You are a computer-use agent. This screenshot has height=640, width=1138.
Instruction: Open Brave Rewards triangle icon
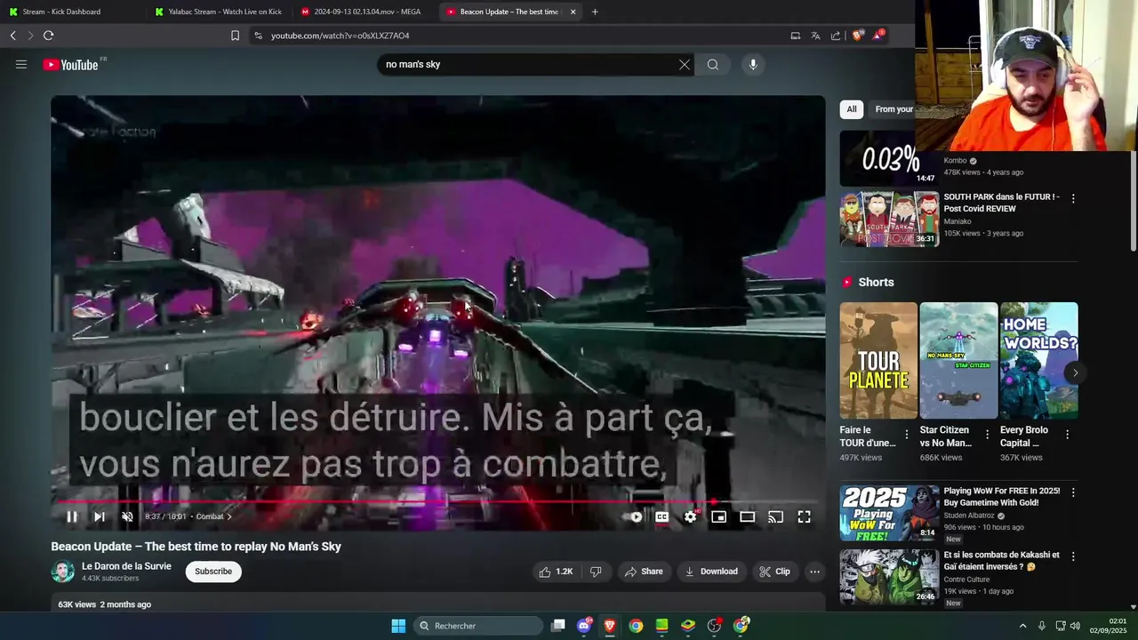[878, 36]
